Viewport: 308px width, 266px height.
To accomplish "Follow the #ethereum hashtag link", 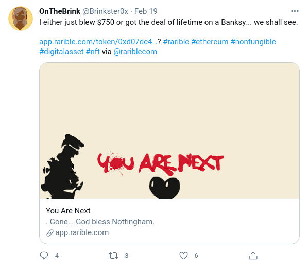I will tap(210, 42).
